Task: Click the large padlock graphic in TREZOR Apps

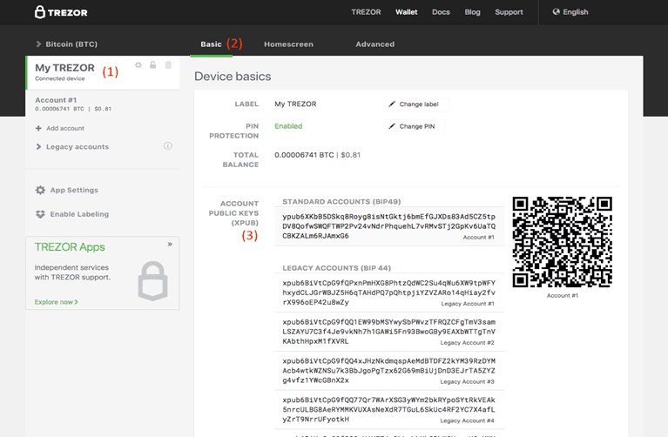Action: 153,281
